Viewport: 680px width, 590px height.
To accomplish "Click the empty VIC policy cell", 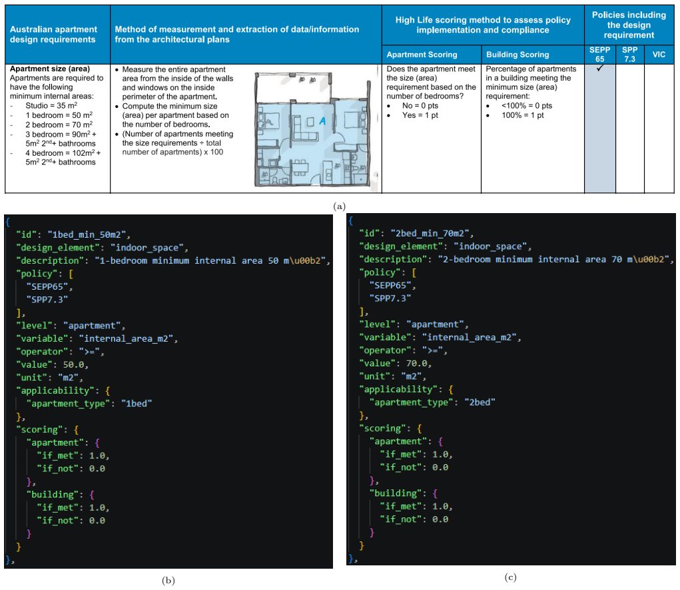I will click(659, 129).
